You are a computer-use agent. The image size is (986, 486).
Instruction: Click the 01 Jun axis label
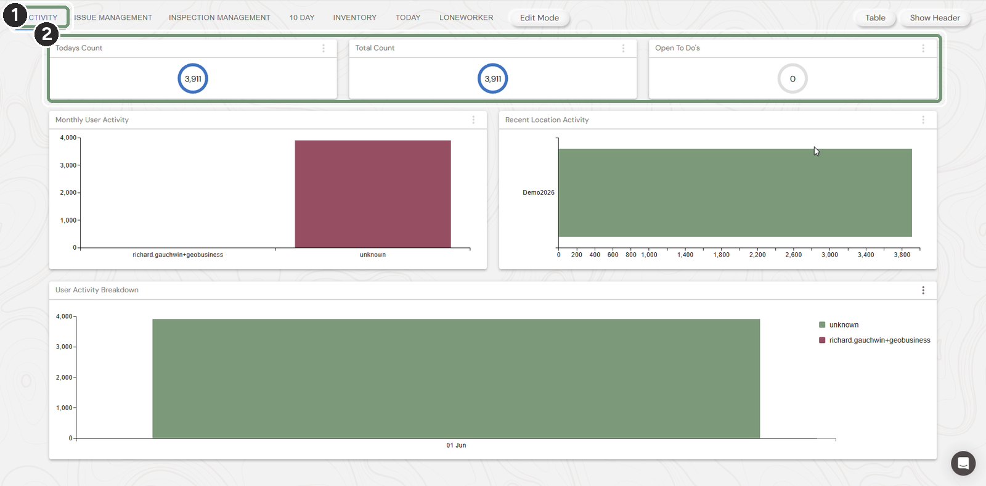tap(456, 445)
